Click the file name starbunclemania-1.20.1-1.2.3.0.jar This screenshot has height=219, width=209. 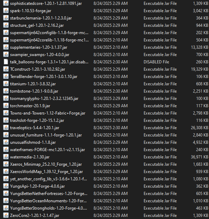(41, 18)
